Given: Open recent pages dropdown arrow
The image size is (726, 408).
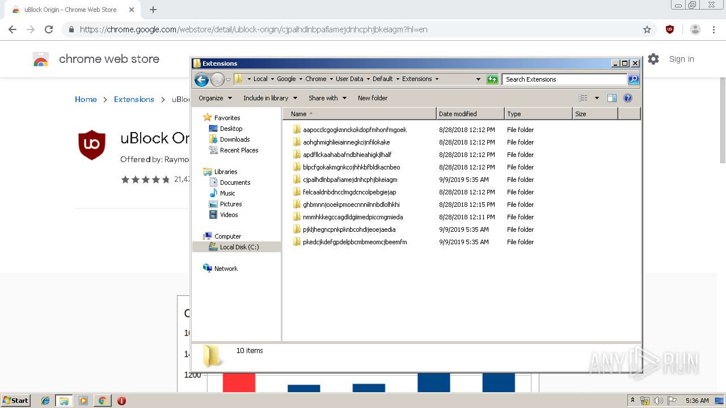Looking at the screenshot, I should 228,79.
